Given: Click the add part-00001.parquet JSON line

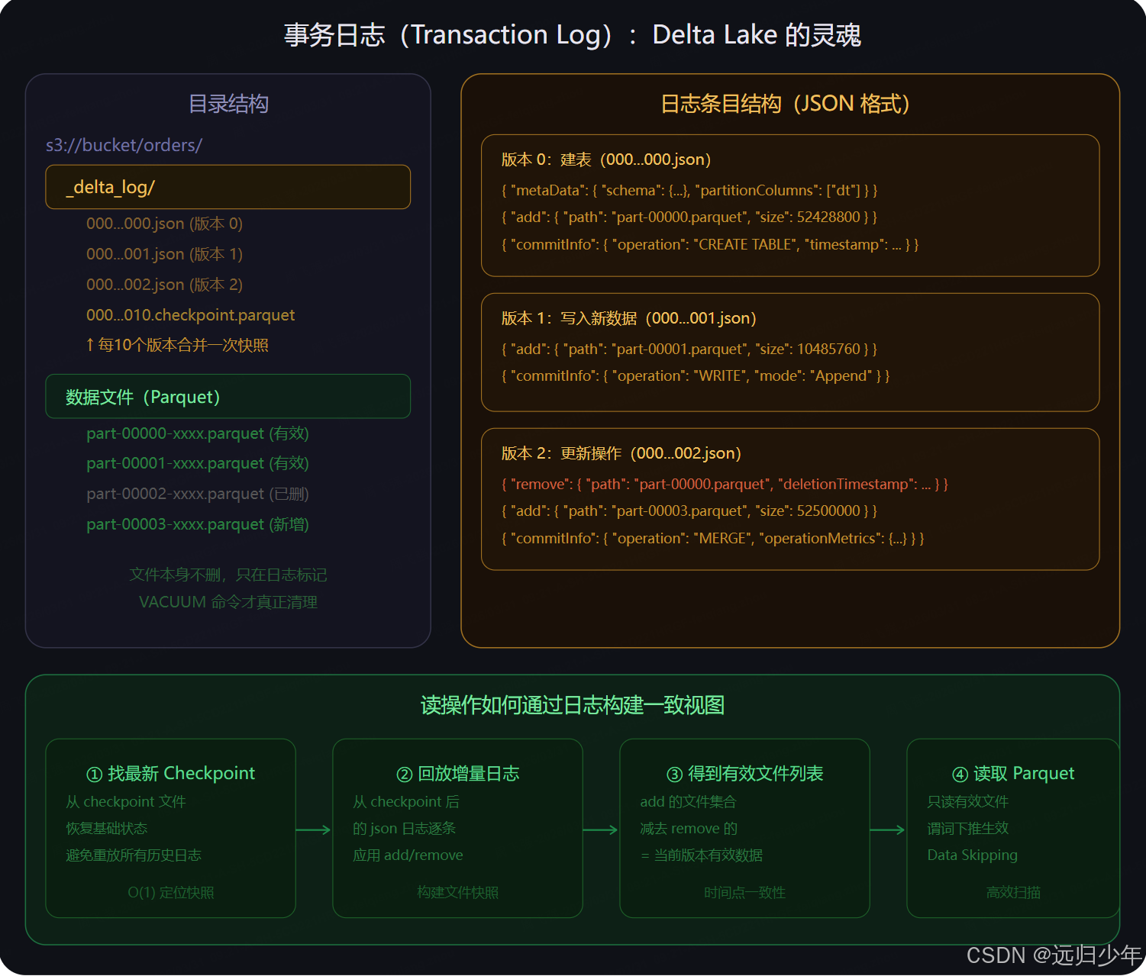Looking at the screenshot, I should click(689, 349).
